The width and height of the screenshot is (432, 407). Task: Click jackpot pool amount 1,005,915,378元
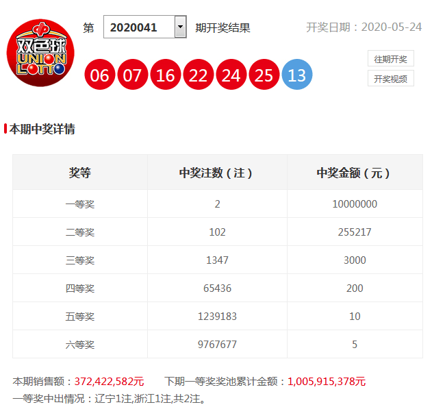327,382
